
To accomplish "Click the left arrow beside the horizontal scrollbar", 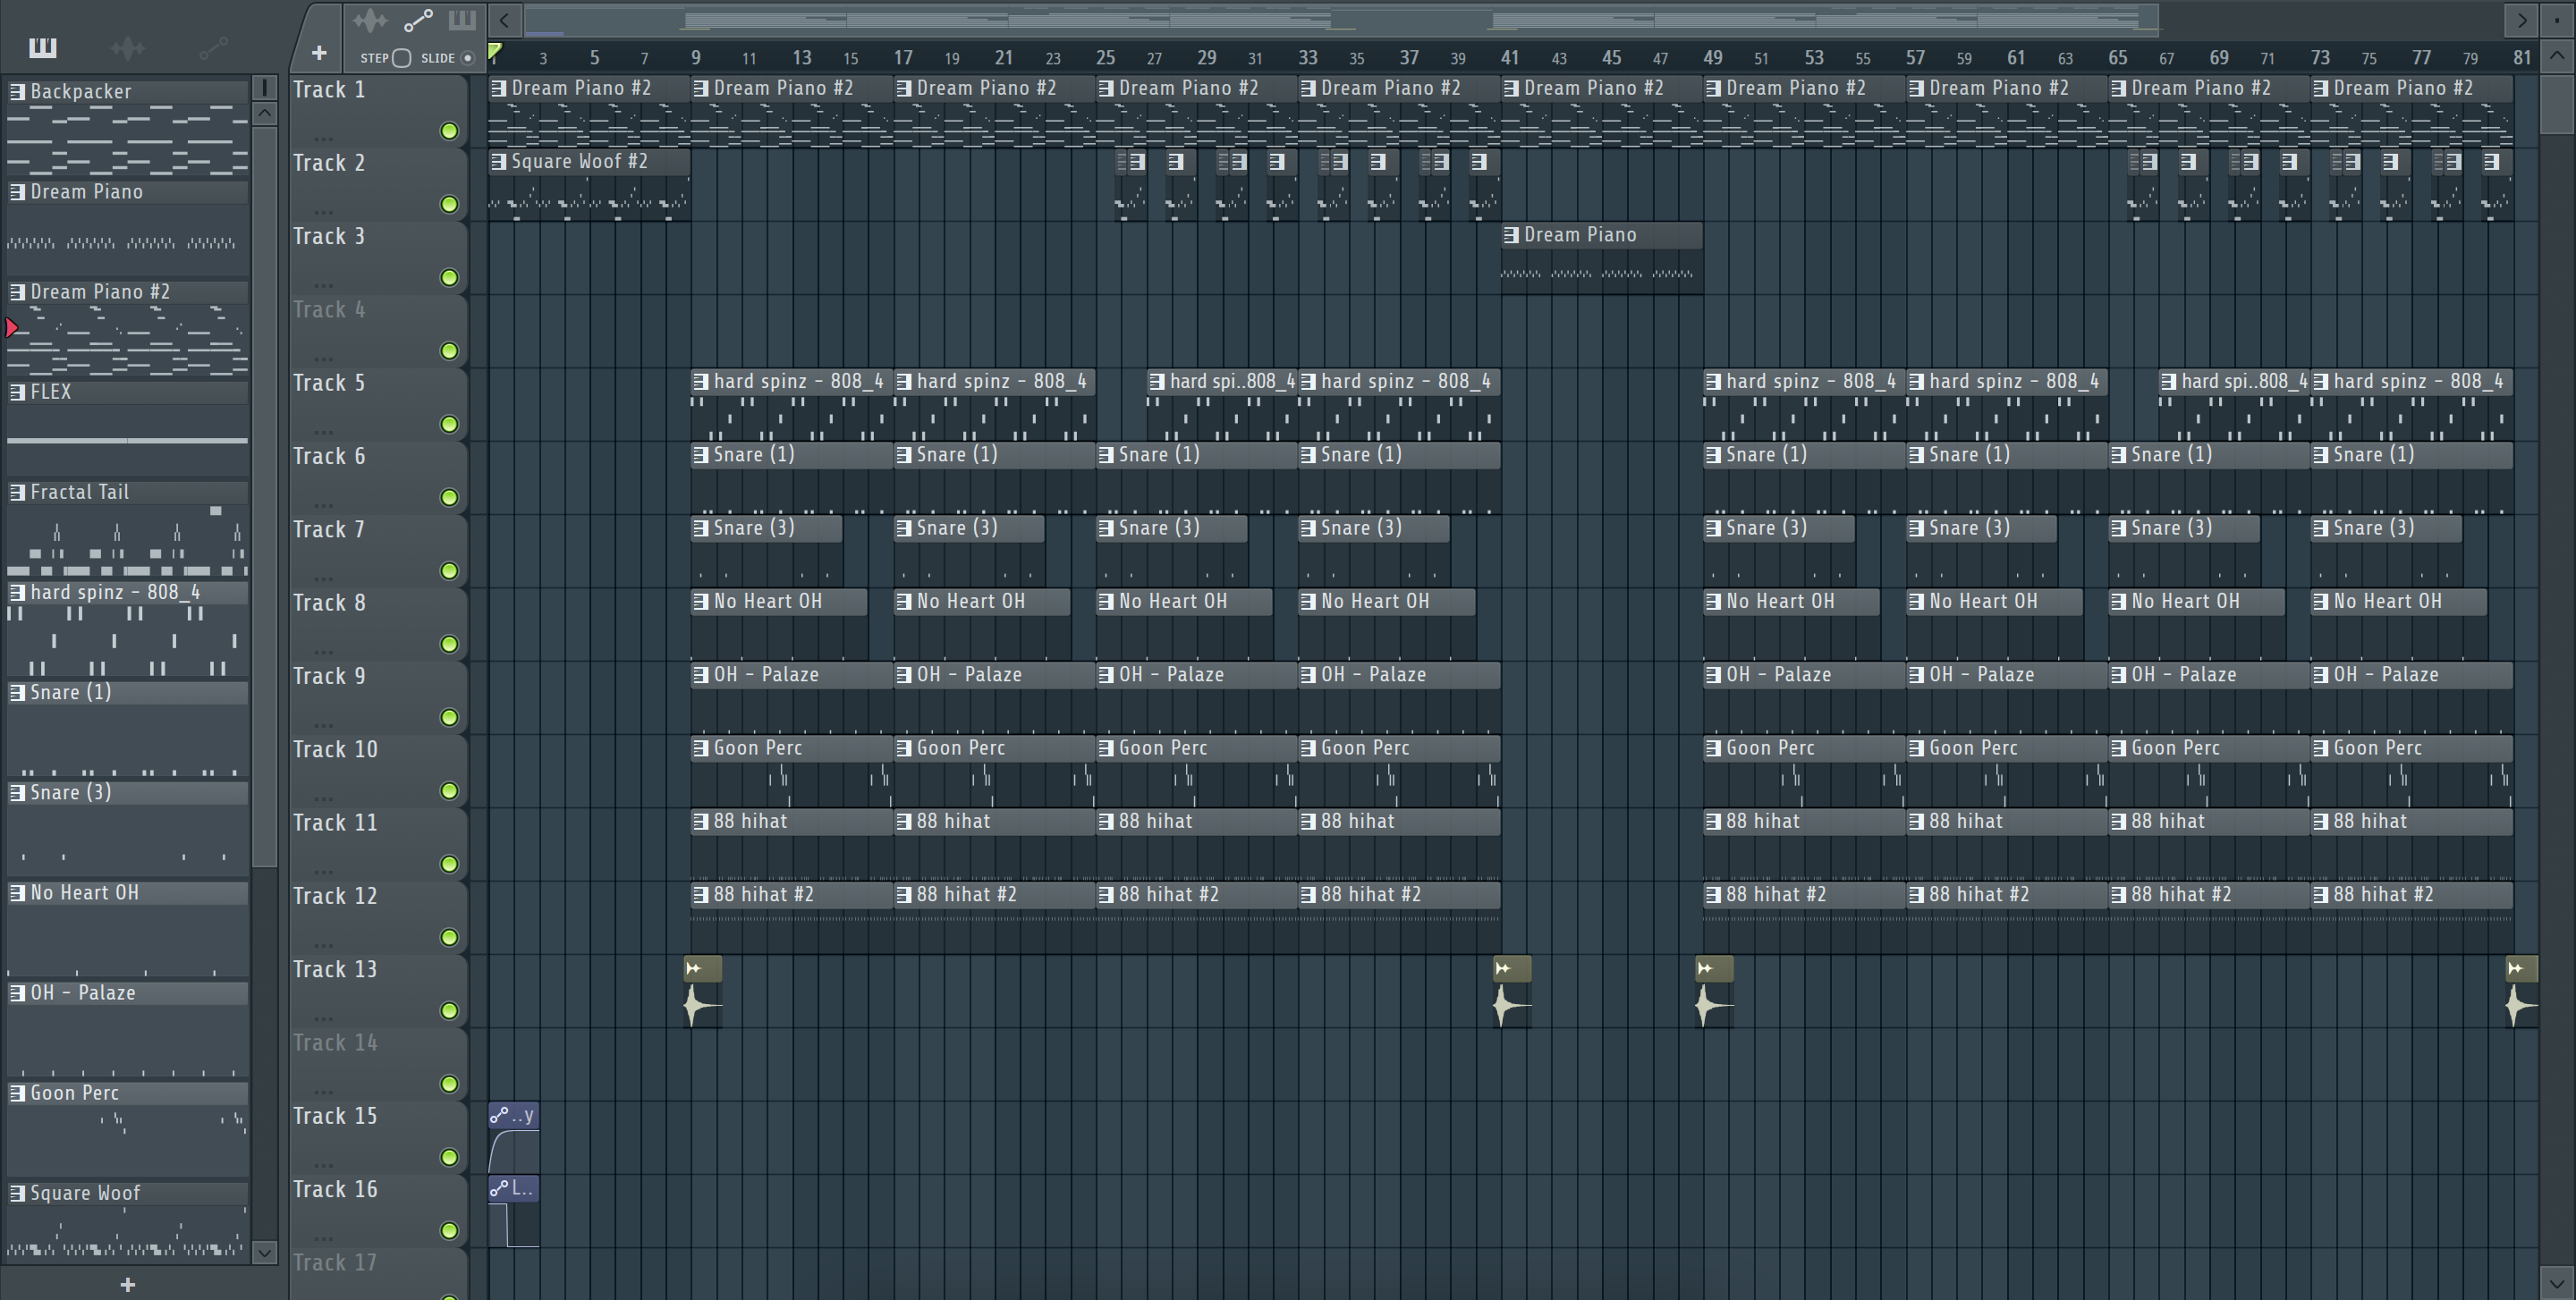I will tap(504, 19).
